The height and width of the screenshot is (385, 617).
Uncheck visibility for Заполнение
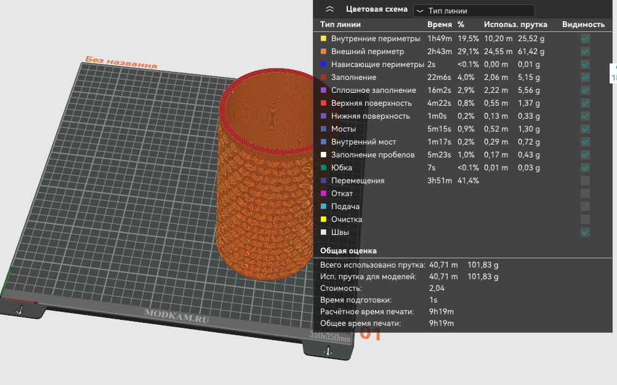[x=585, y=77]
